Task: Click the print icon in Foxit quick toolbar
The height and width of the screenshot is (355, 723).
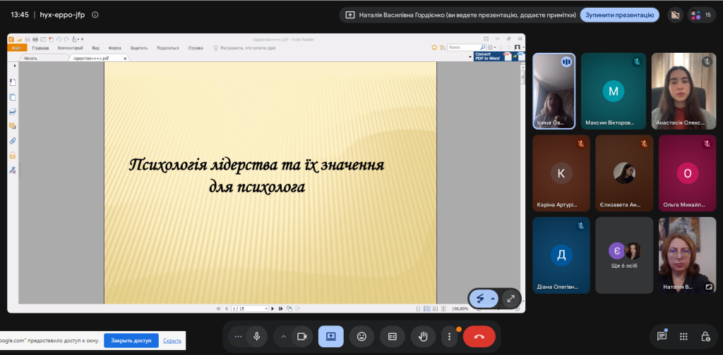Action: click(35, 39)
